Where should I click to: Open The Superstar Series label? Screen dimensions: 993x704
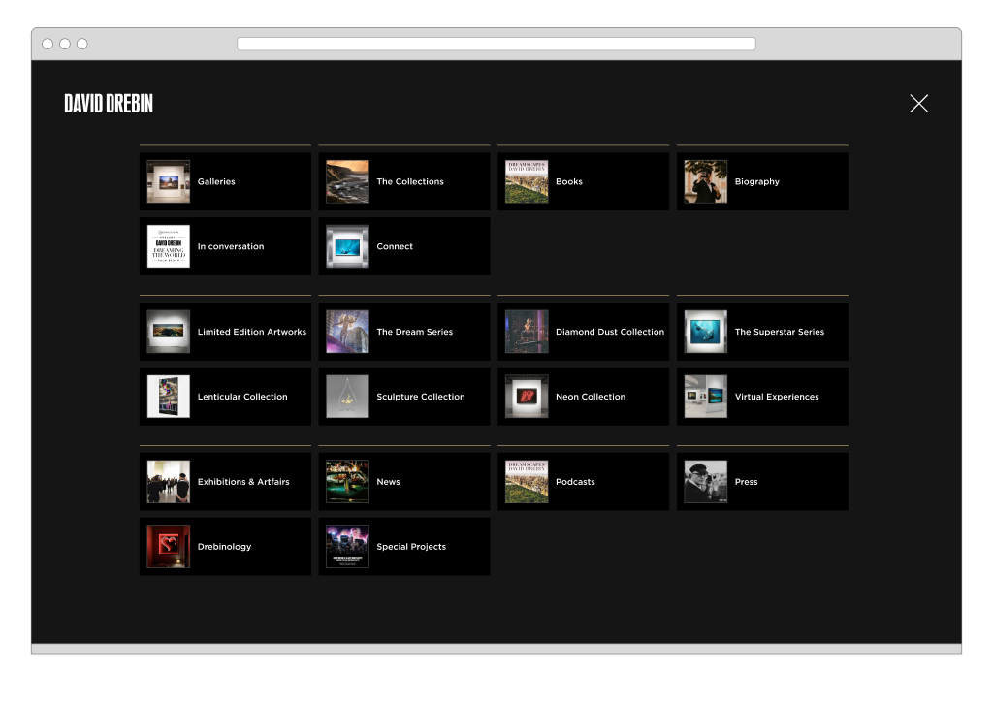coord(779,332)
